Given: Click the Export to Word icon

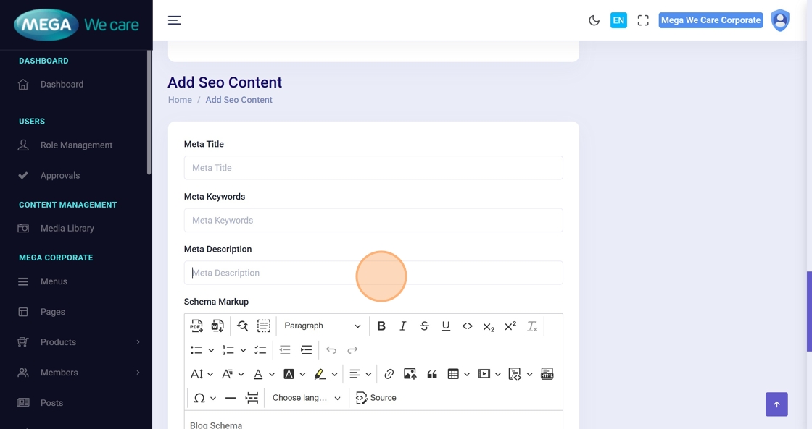Looking at the screenshot, I should click(217, 326).
